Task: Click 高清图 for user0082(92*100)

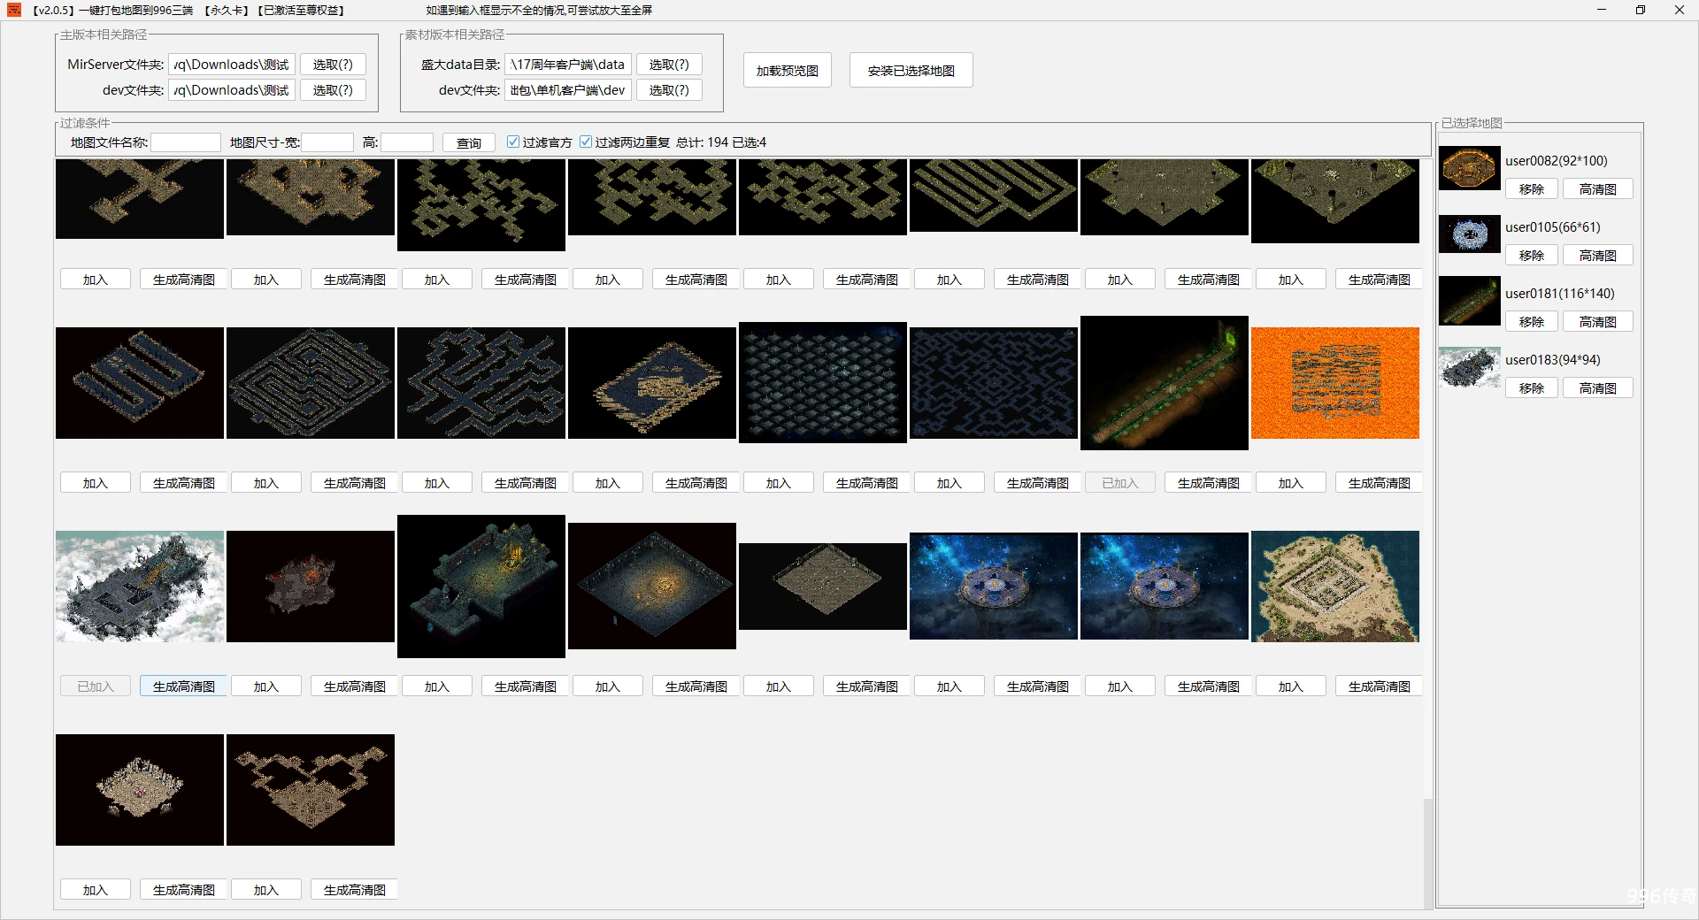Action: [x=1598, y=189]
